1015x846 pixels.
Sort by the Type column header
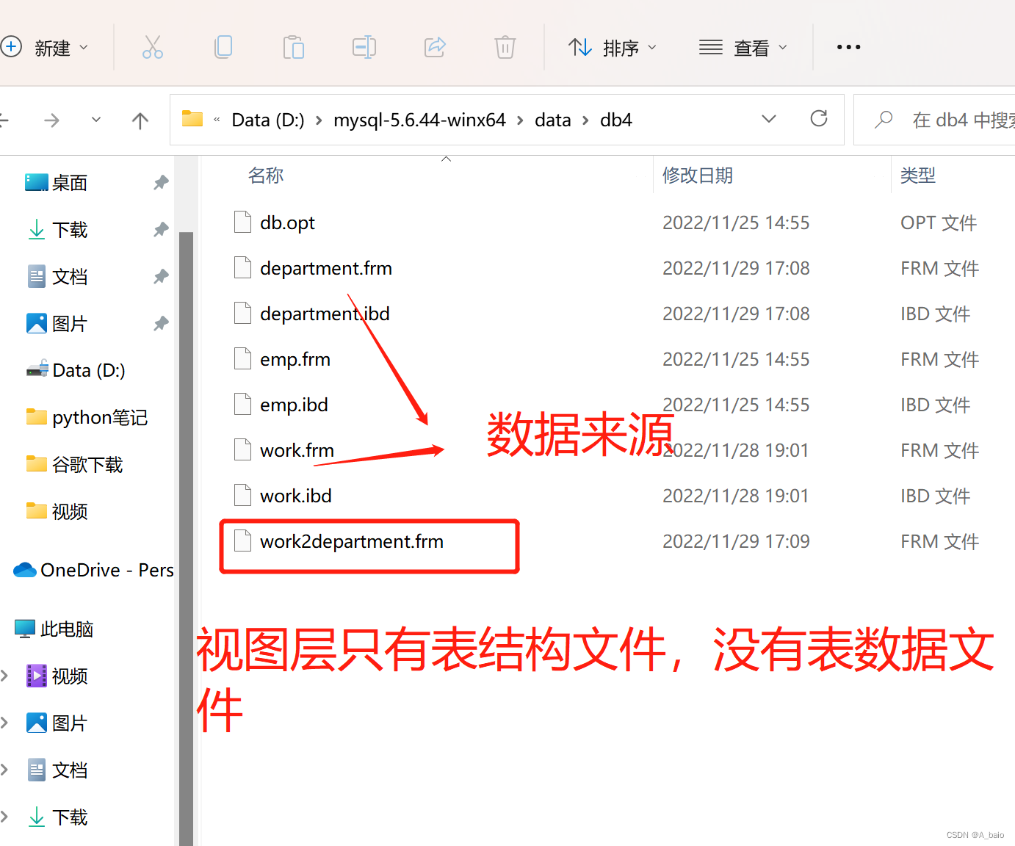click(x=918, y=176)
